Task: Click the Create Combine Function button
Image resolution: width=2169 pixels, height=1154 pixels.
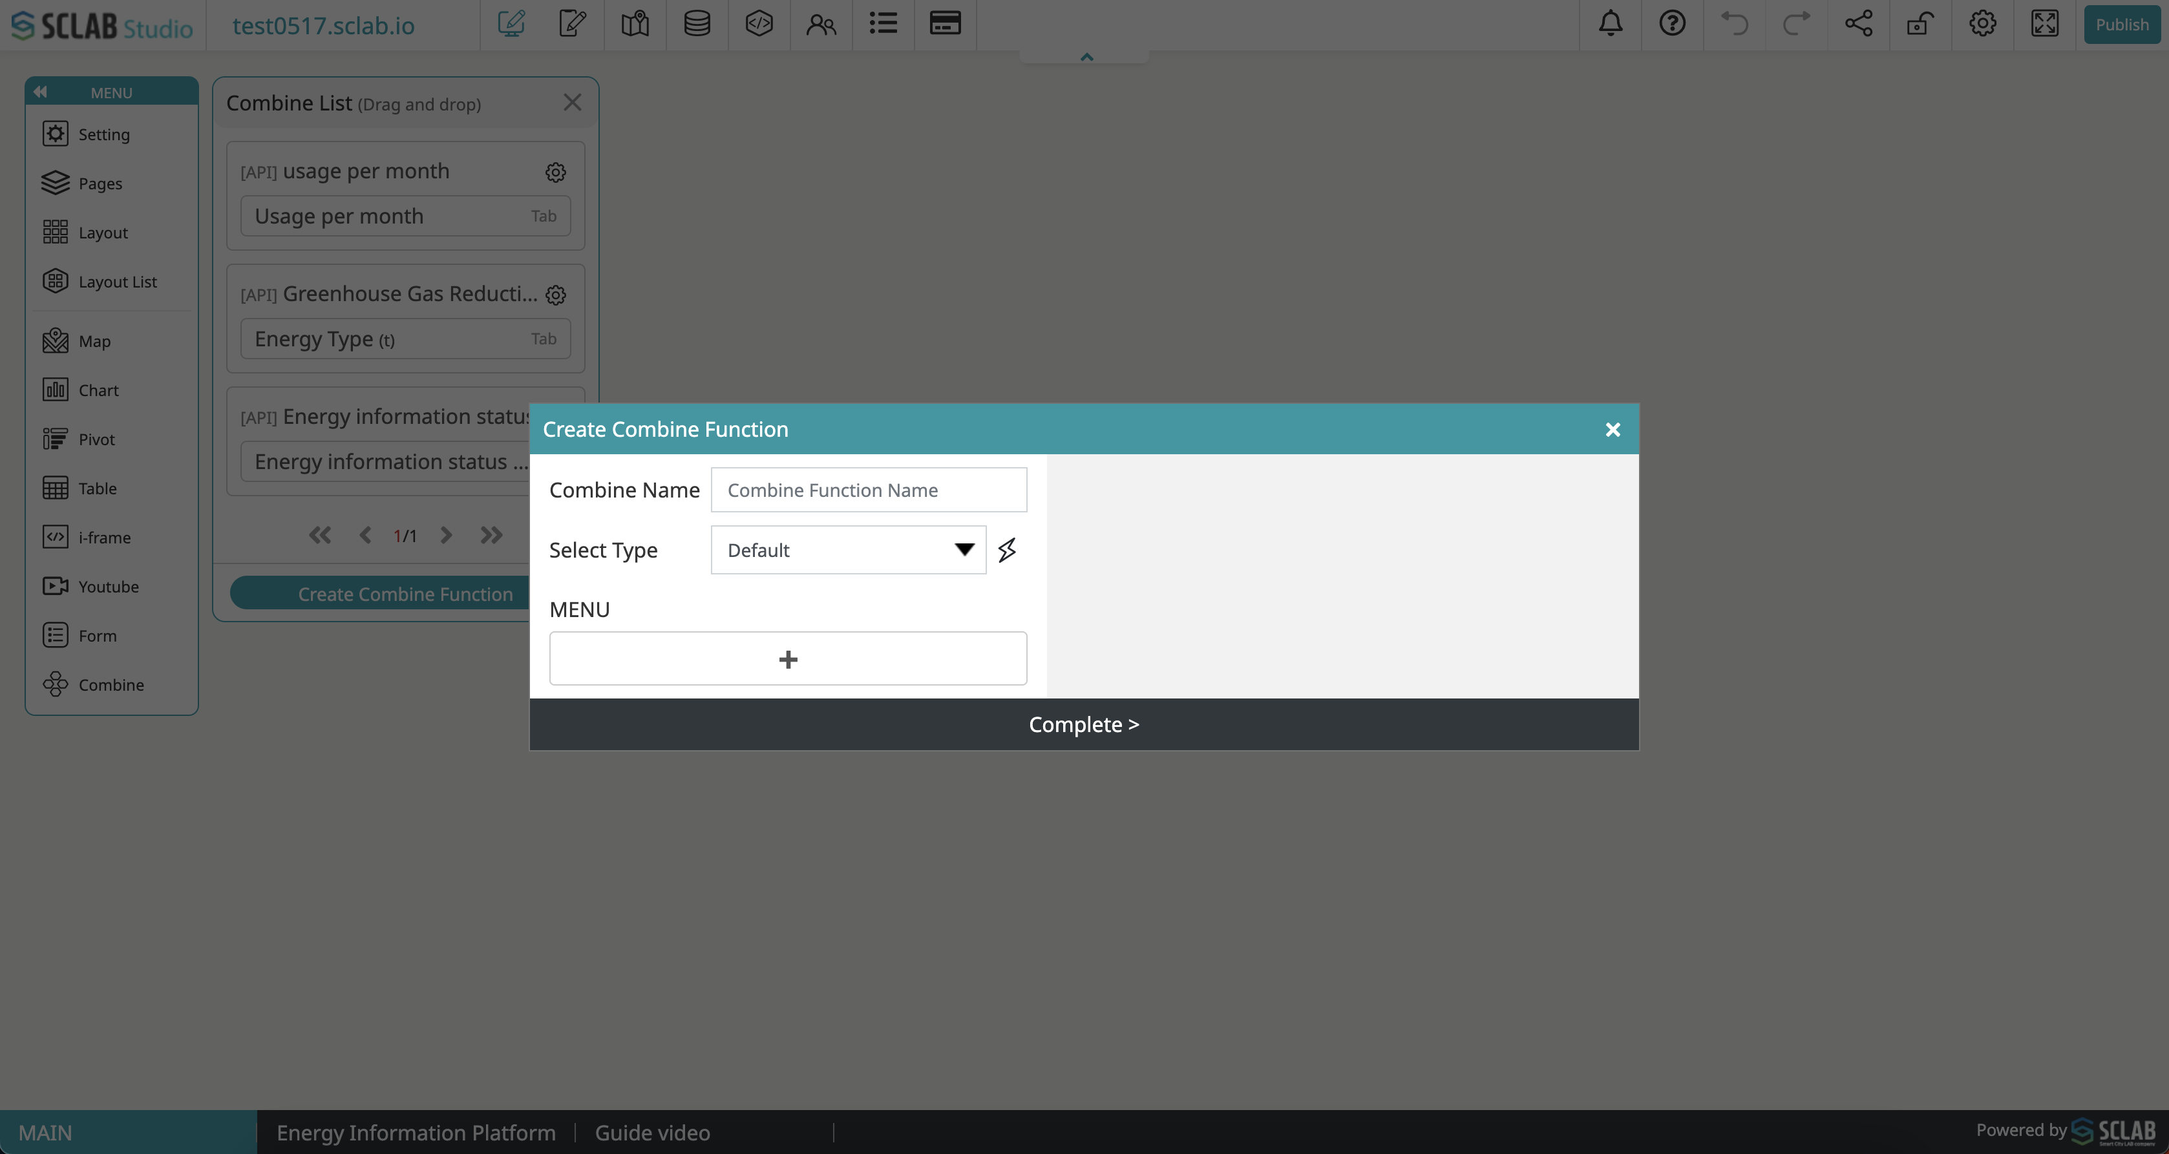Action: (381, 594)
